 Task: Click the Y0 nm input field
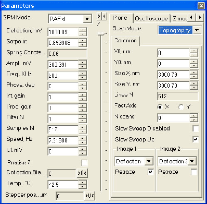174,64
